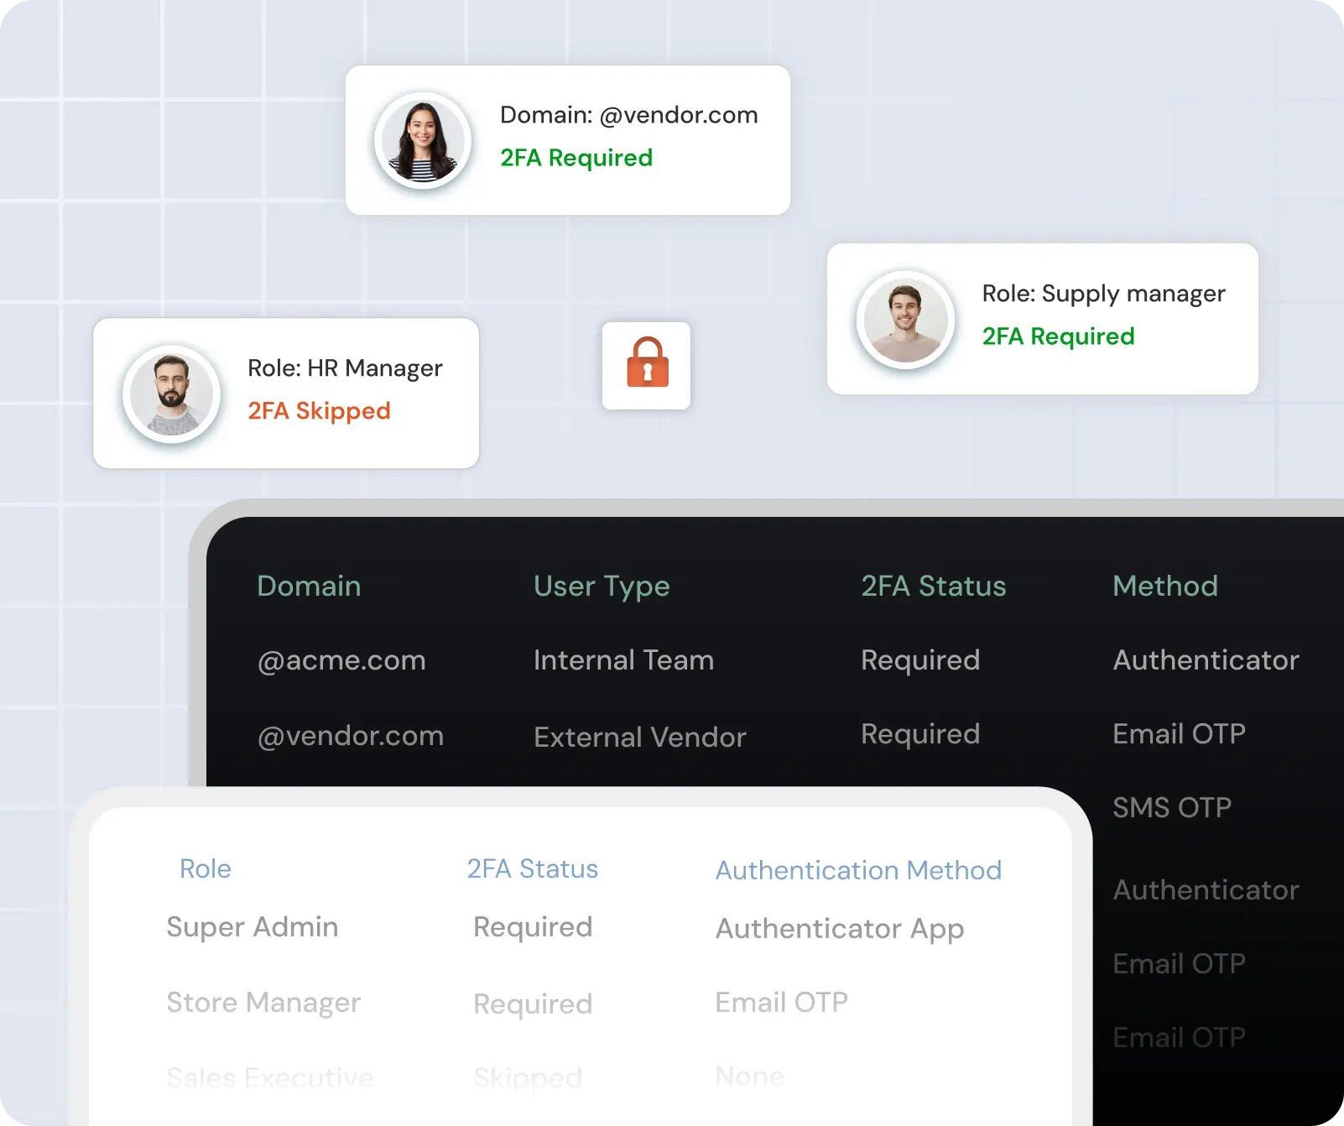Select the 'Internal Team' cell
Image resolution: width=1344 pixels, height=1126 pixels.
[x=623, y=660]
